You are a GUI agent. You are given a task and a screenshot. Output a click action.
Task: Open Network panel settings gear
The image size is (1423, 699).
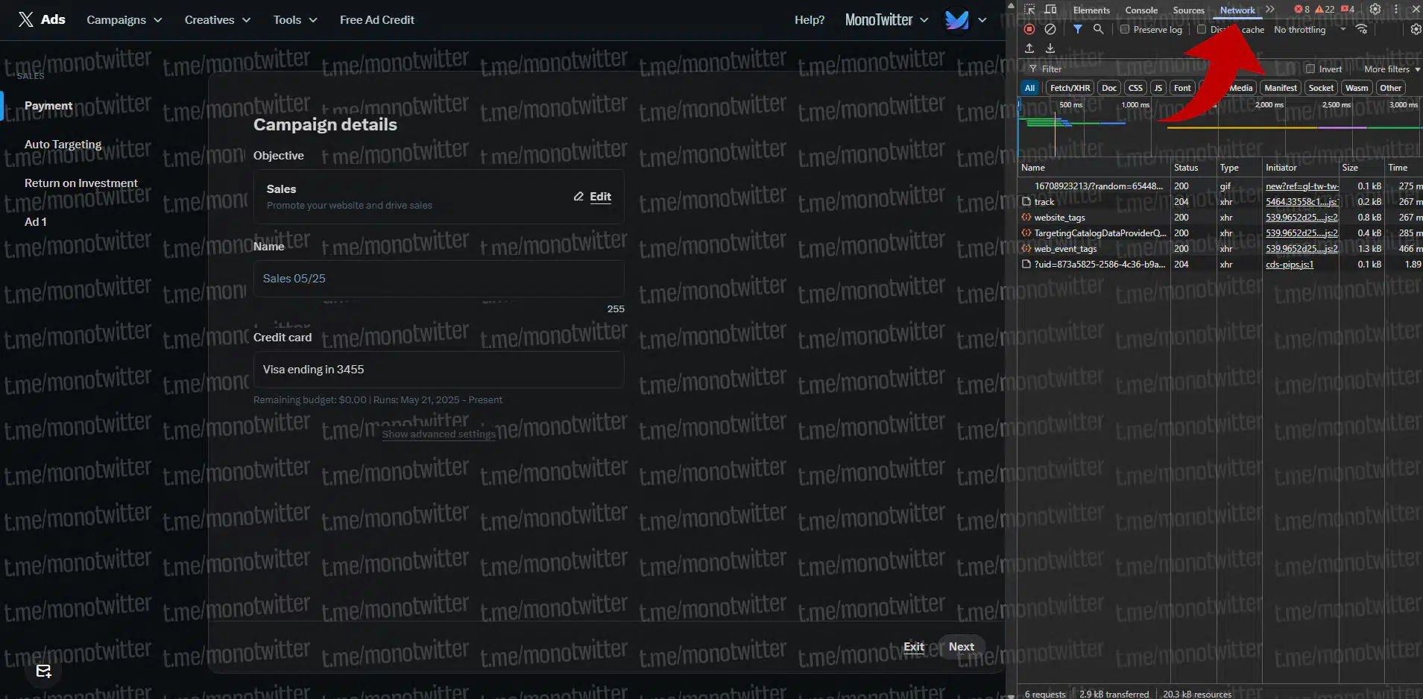click(x=1416, y=29)
